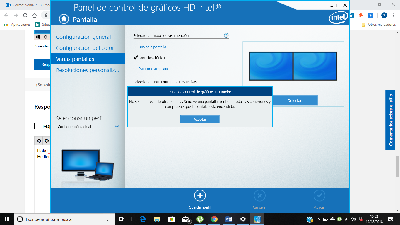Open Microsoft Store from taskbar
The image size is (400, 225).
point(171,219)
